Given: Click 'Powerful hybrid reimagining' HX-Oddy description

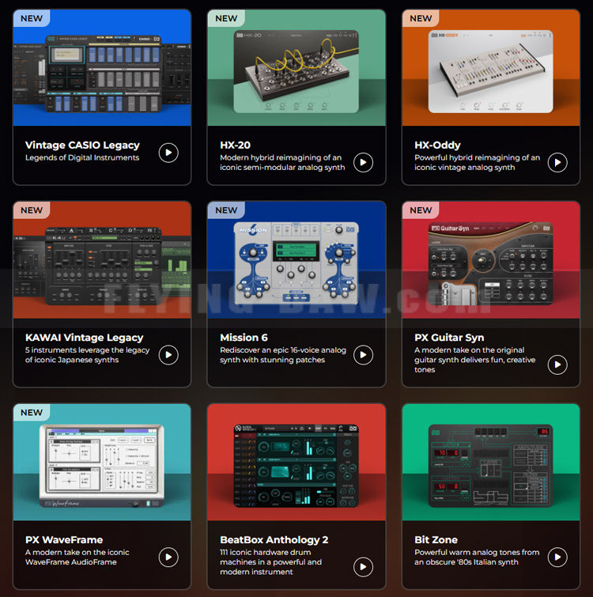Looking at the screenshot, I should coord(478,163).
